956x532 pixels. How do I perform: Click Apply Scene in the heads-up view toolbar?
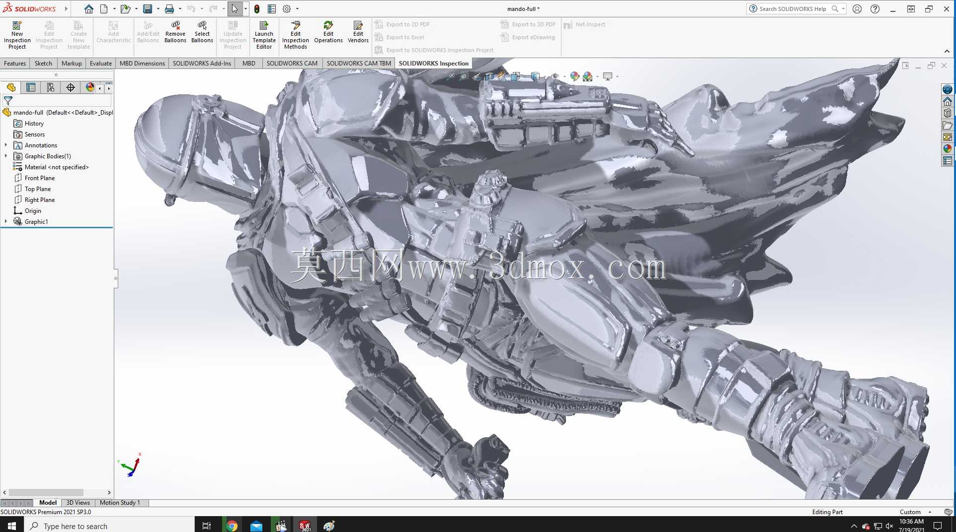(588, 76)
